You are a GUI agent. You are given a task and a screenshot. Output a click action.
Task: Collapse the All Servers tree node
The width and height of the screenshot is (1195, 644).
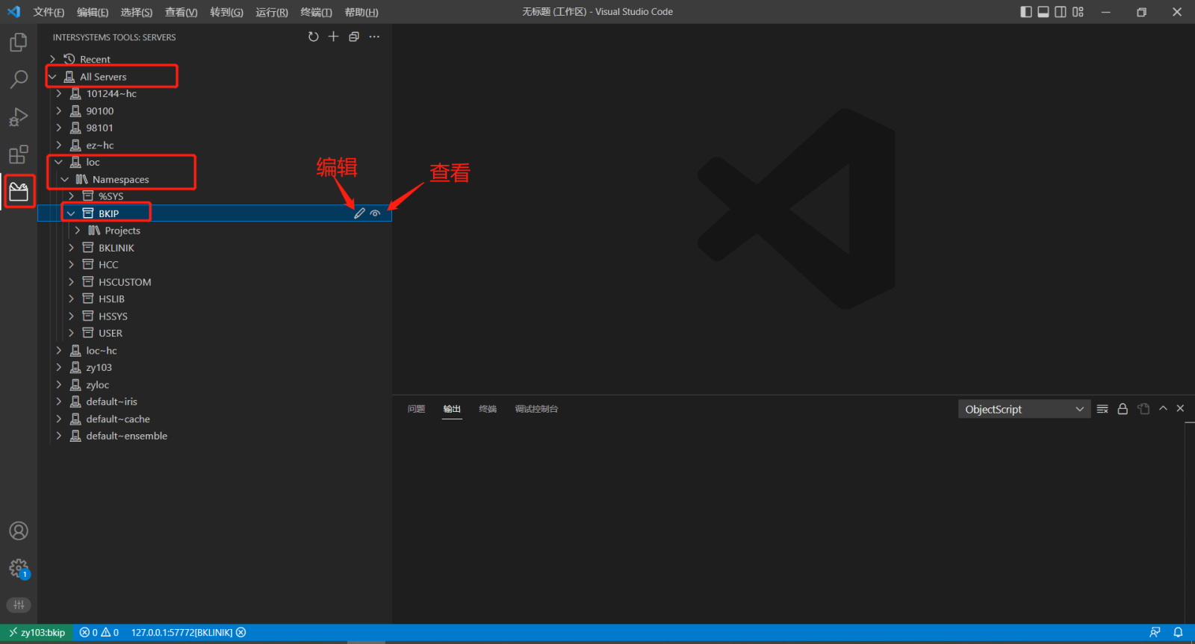[53, 77]
